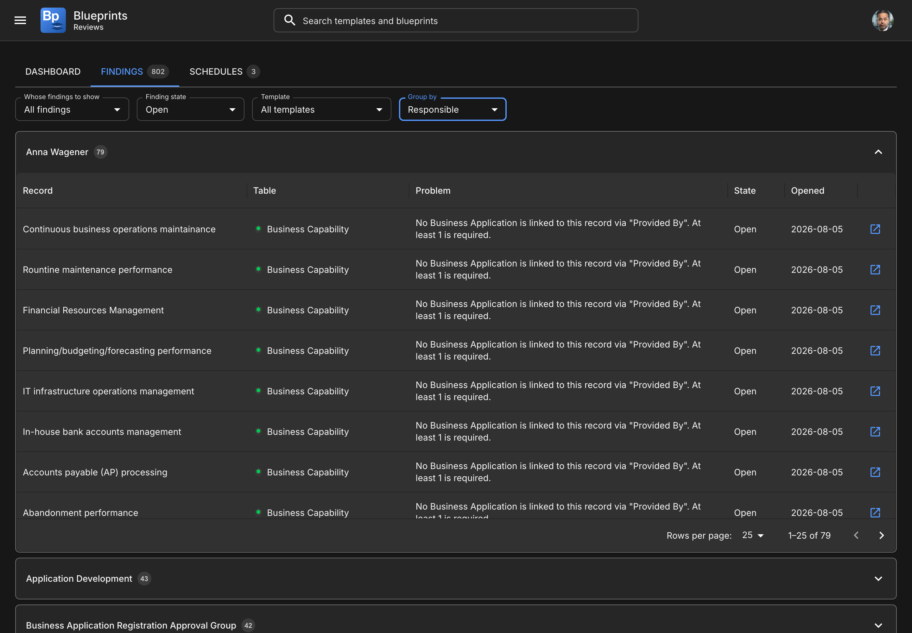Click the search templates and blueprints field
Screen dimensions: 912x633
click(x=456, y=20)
